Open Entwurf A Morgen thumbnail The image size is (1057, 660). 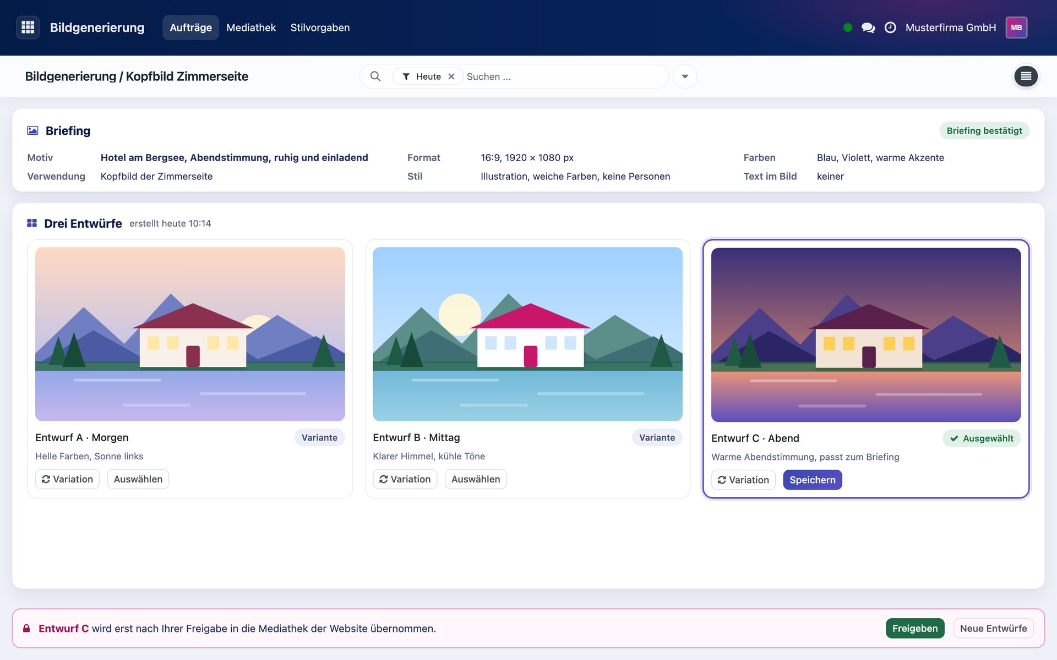click(x=190, y=334)
